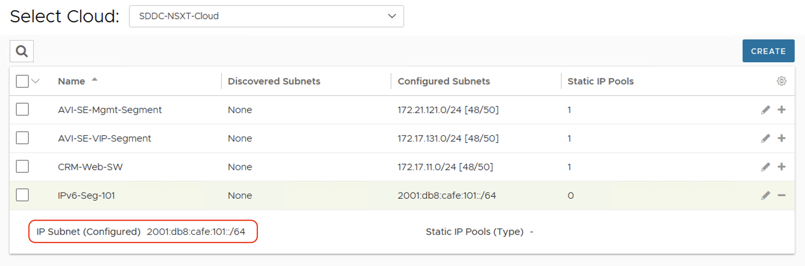Tick the IPv6-Seg-101 row checkbox

pyautogui.click(x=22, y=195)
